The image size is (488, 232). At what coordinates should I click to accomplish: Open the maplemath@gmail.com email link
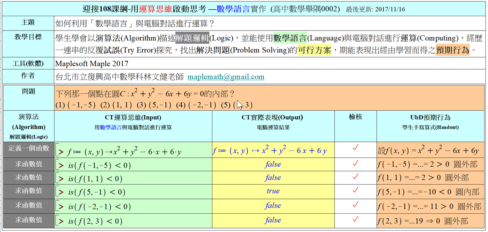click(x=226, y=77)
